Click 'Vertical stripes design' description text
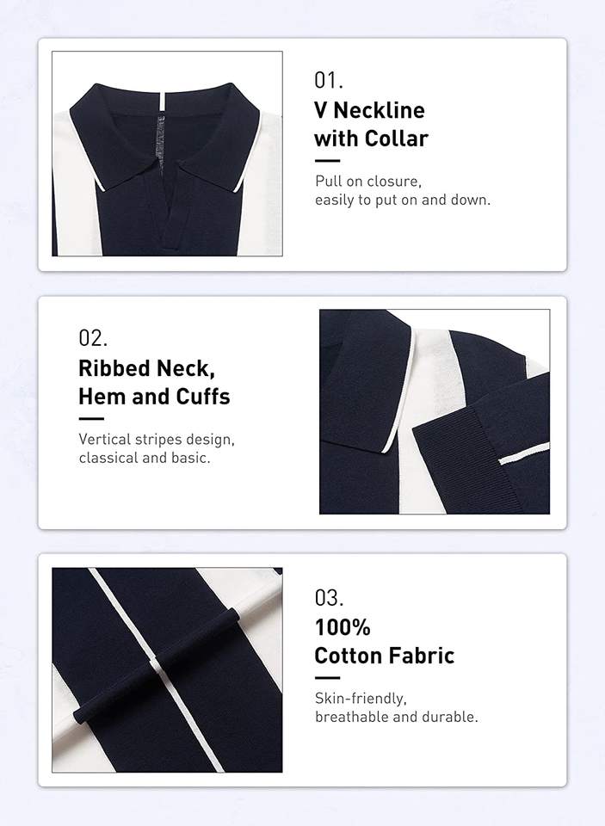The width and height of the screenshot is (605, 826). [157, 440]
